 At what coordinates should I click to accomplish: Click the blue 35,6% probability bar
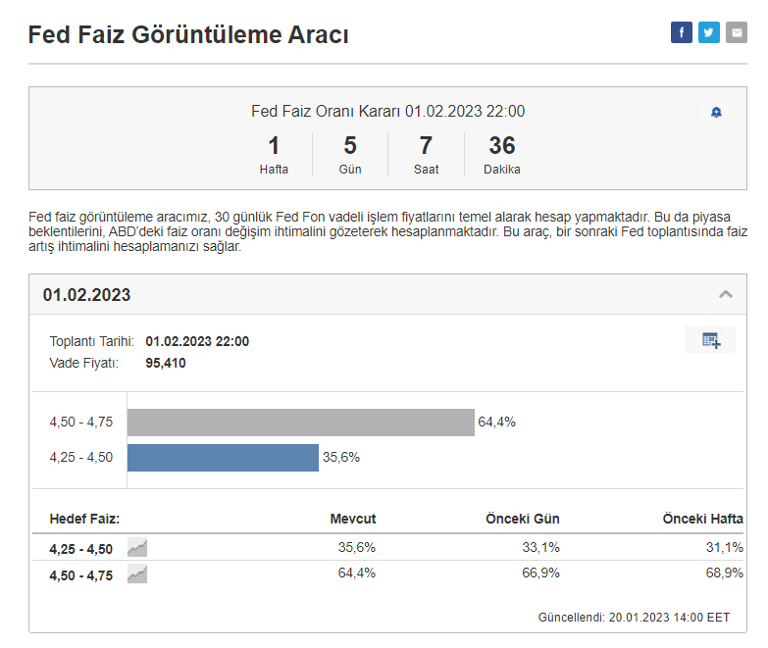[x=223, y=458]
